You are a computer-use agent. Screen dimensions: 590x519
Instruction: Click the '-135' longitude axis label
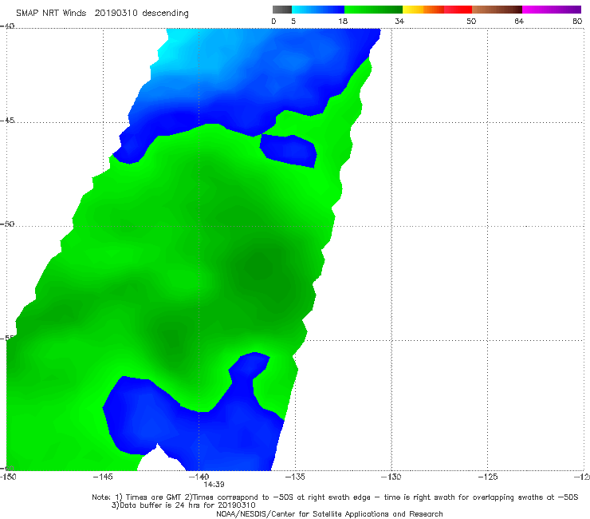[x=295, y=477]
